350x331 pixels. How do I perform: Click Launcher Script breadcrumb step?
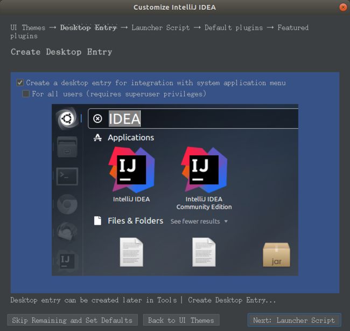[x=160, y=27]
